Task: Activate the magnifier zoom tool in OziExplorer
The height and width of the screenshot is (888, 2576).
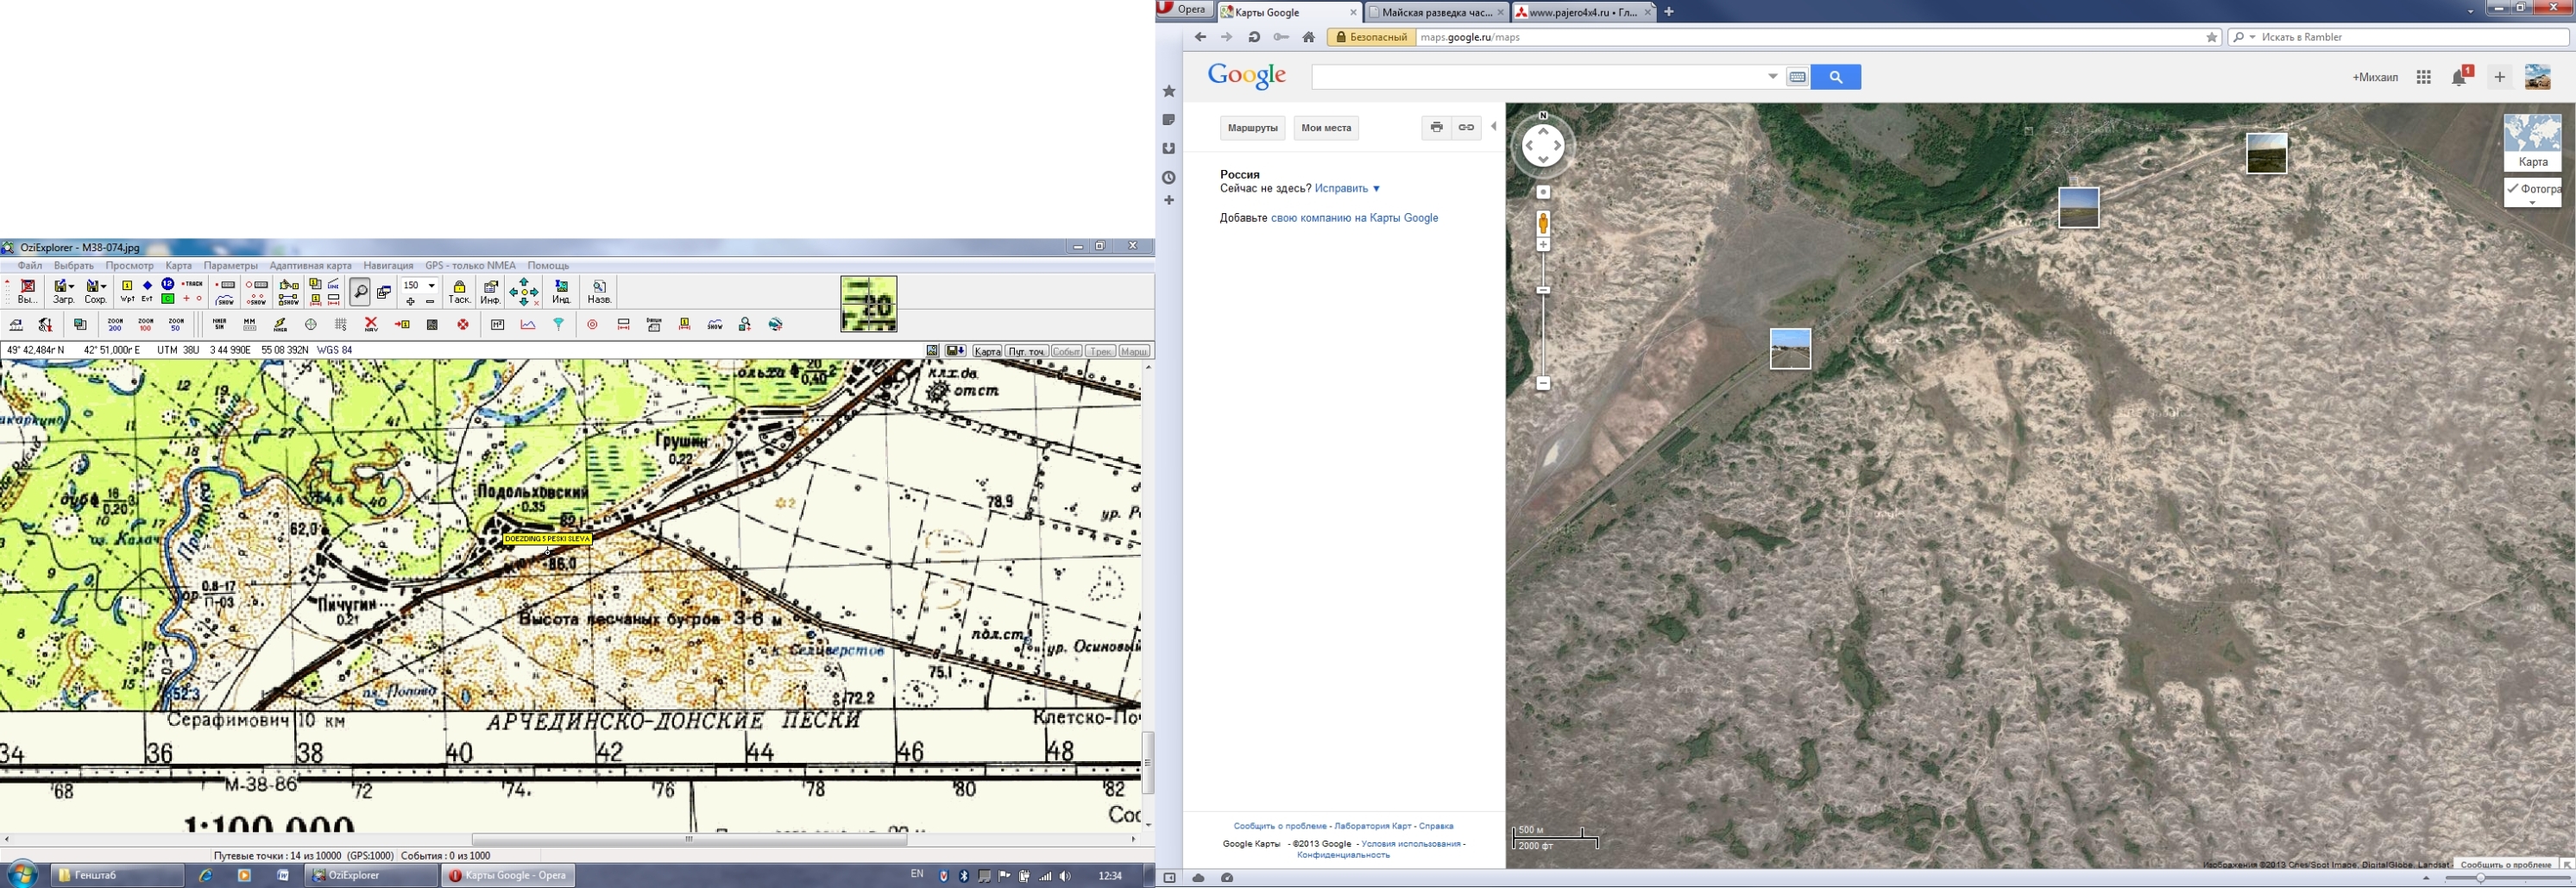Action: 360,291
